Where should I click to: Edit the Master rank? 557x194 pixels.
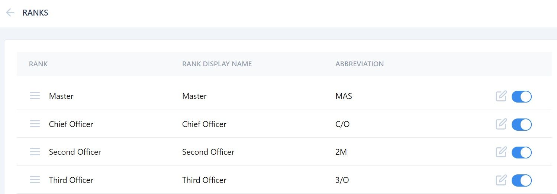(x=501, y=96)
